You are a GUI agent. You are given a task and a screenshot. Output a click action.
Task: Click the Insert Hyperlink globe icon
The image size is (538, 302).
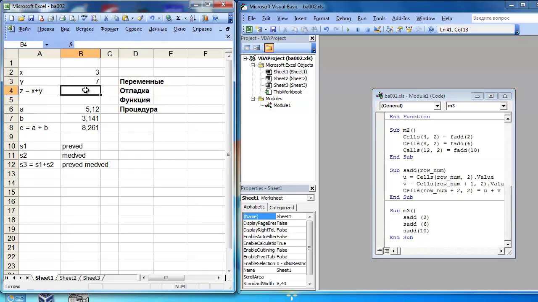click(169, 18)
